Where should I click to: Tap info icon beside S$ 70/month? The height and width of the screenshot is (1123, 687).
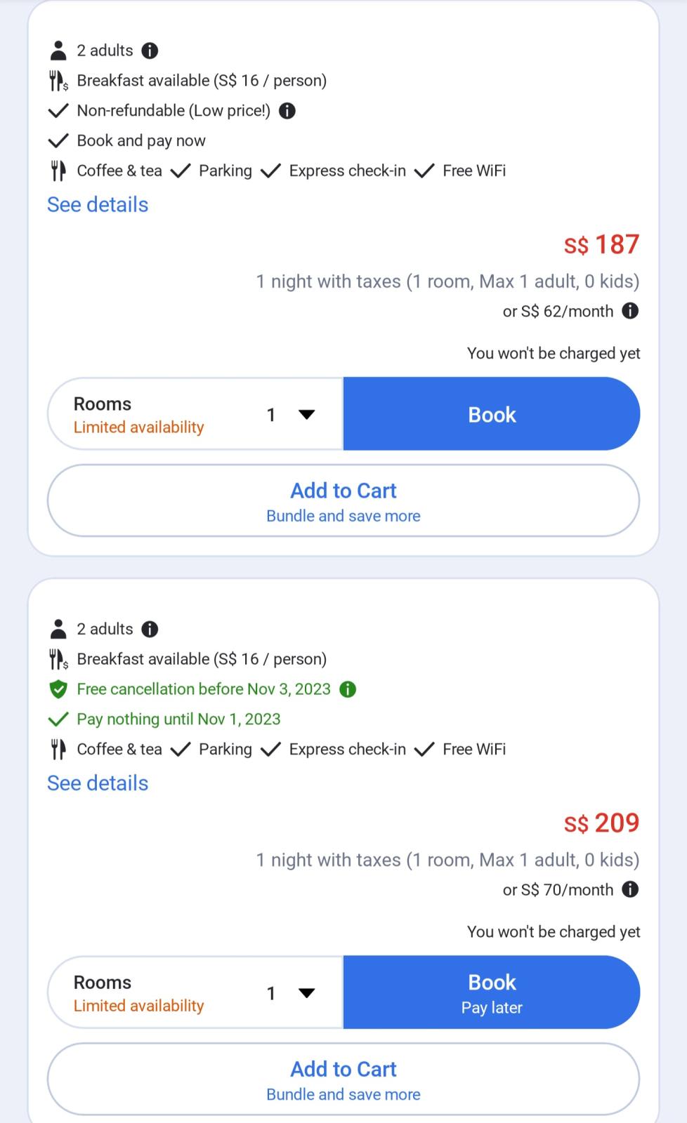(x=630, y=889)
